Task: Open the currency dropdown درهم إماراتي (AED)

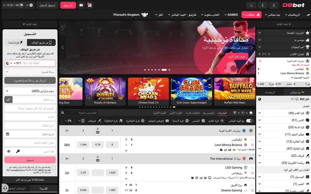Action: tap(30, 91)
